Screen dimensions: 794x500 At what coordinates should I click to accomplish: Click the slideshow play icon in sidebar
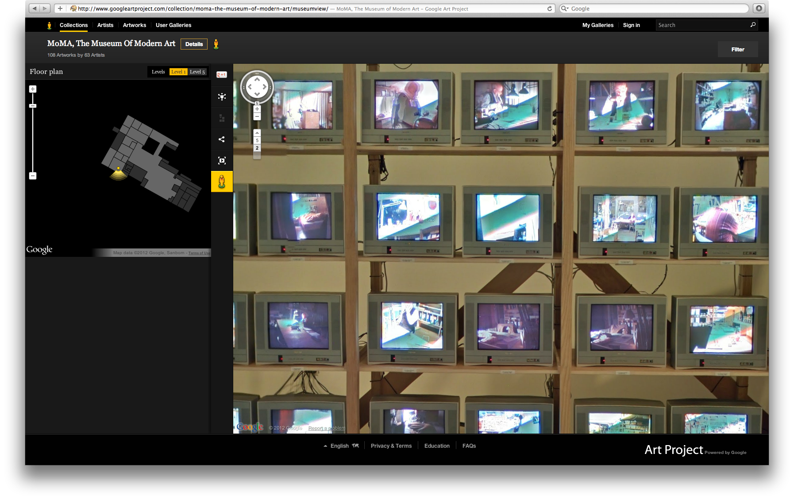tap(222, 161)
